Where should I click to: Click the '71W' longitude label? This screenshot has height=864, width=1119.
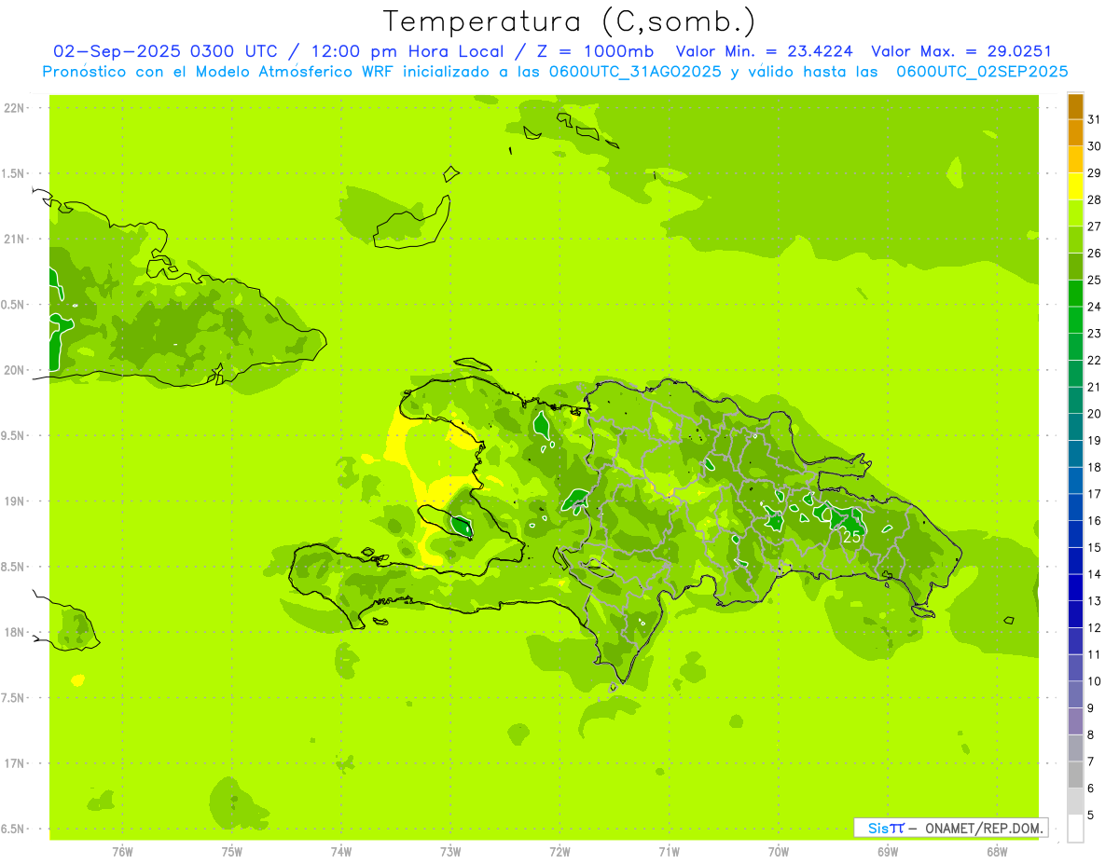click(x=669, y=852)
